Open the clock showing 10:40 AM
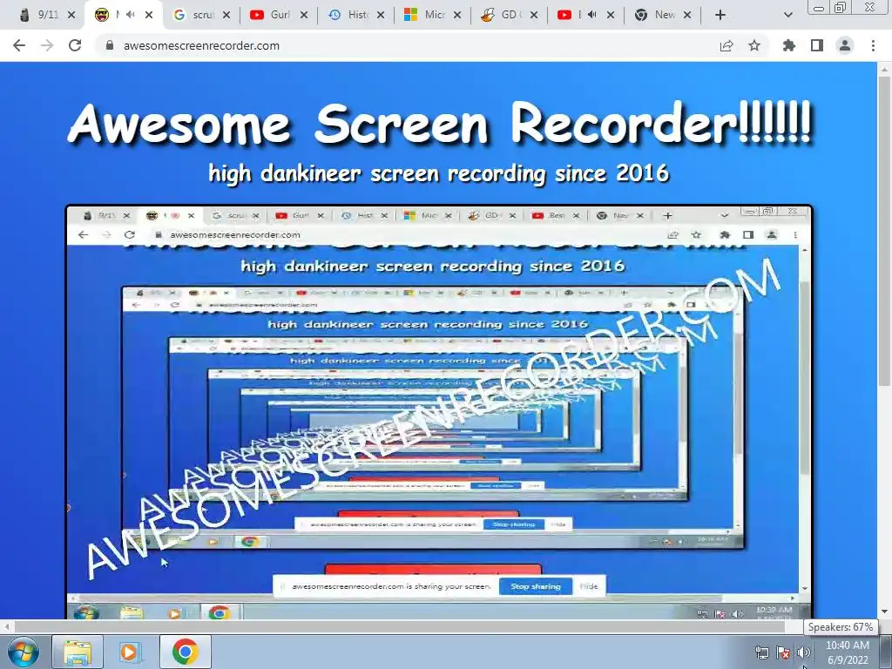Image resolution: width=892 pixels, height=669 pixels. point(848,652)
